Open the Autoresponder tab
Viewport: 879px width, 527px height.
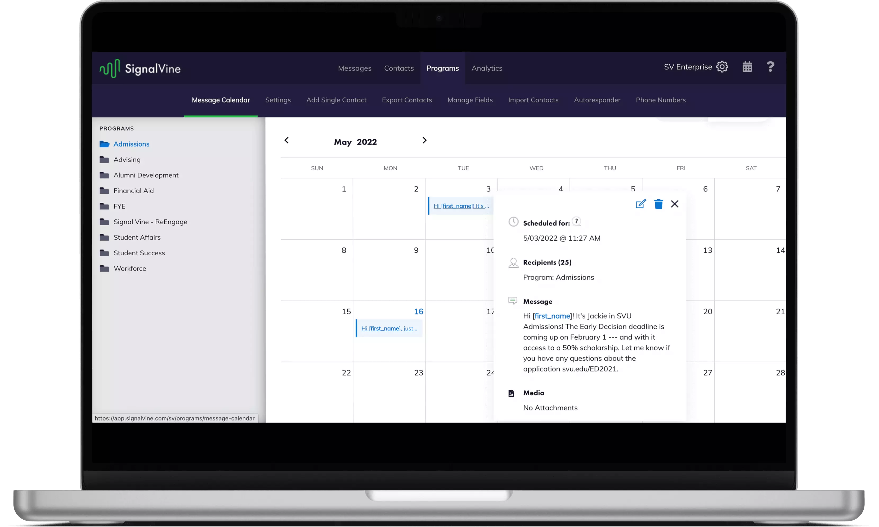(597, 100)
